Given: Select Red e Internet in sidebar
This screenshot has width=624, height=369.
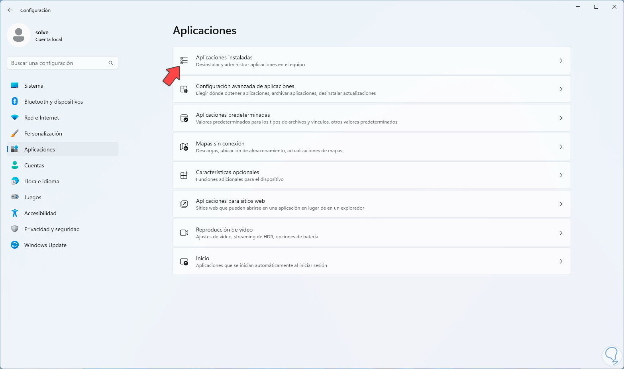Looking at the screenshot, I should click(41, 118).
